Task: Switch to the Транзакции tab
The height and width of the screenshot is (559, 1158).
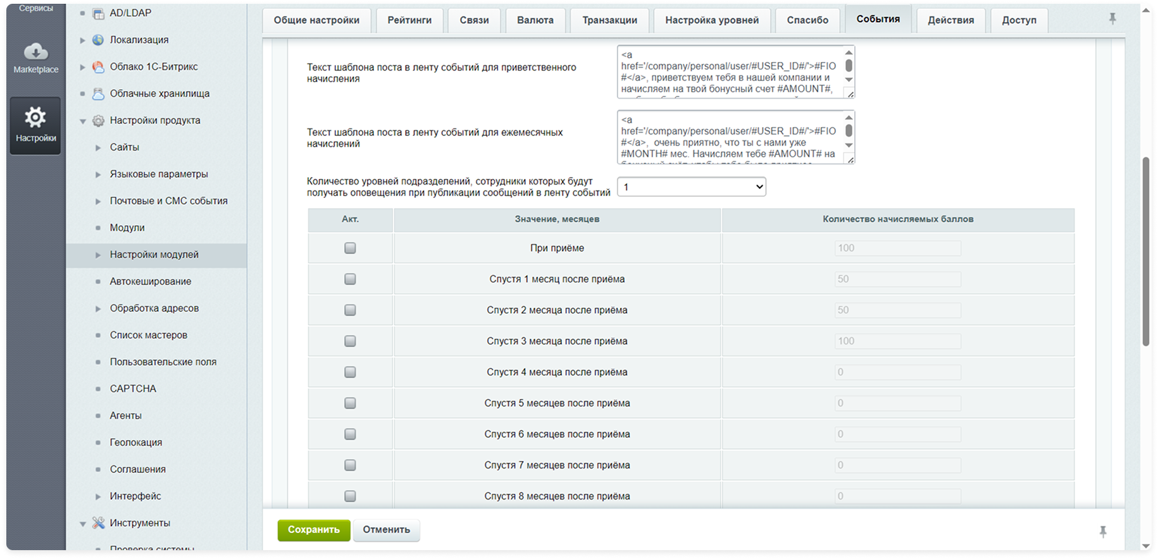Action: pos(609,20)
